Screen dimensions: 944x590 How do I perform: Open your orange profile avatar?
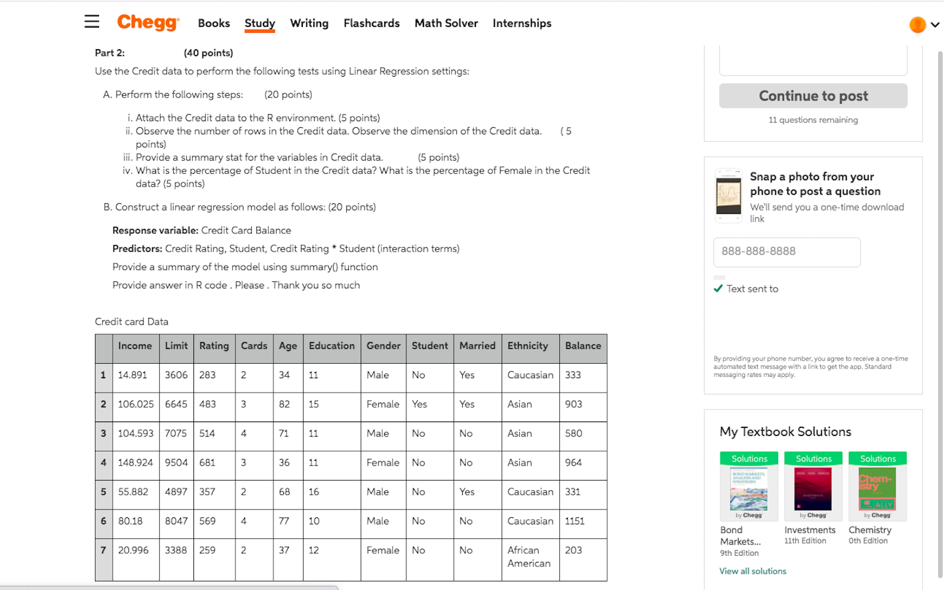917,24
